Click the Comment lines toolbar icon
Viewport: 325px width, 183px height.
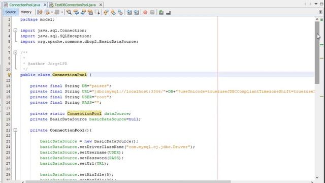pos(161,12)
